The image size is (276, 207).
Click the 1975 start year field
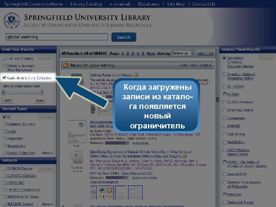click(7, 101)
